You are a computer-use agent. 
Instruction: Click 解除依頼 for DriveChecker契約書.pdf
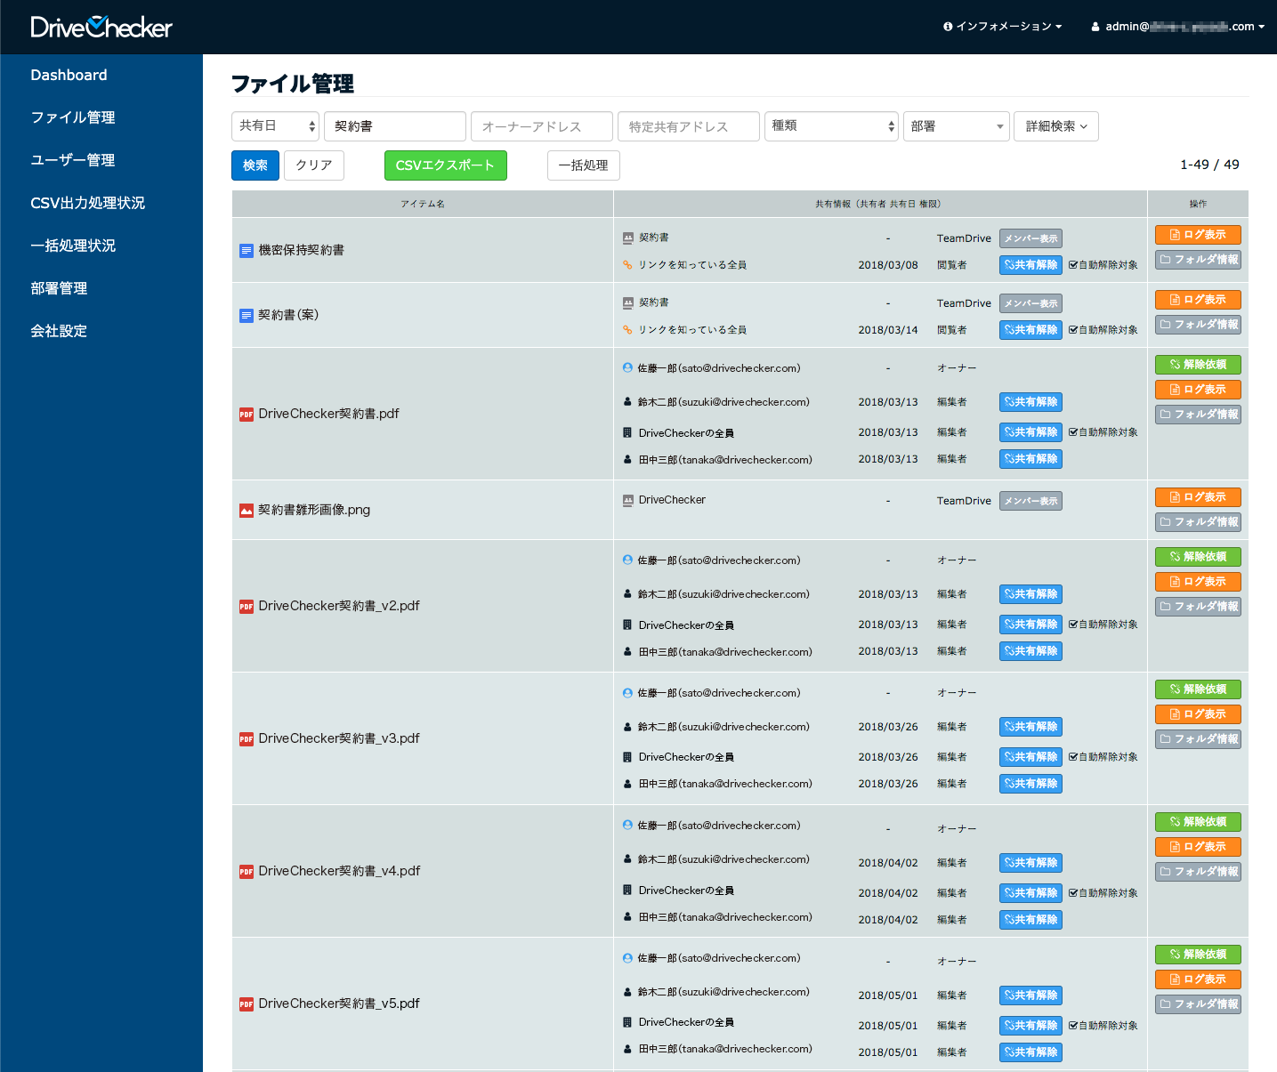[x=1198, y=365]
